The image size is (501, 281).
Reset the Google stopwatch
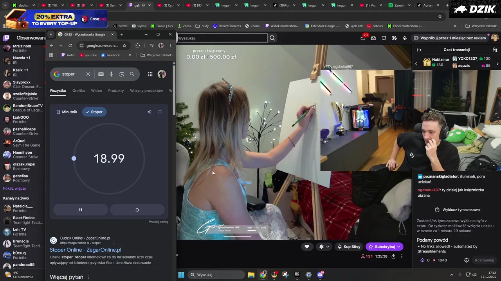pos(137,210)
